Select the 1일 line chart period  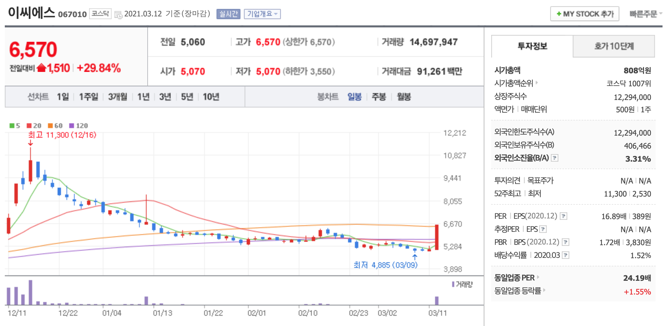pos(63,97)
